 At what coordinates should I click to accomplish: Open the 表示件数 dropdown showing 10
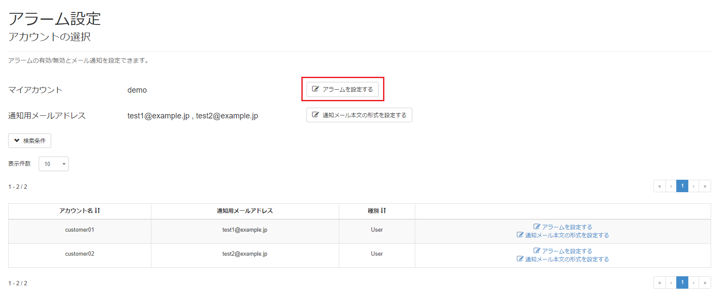pos(54,164)
